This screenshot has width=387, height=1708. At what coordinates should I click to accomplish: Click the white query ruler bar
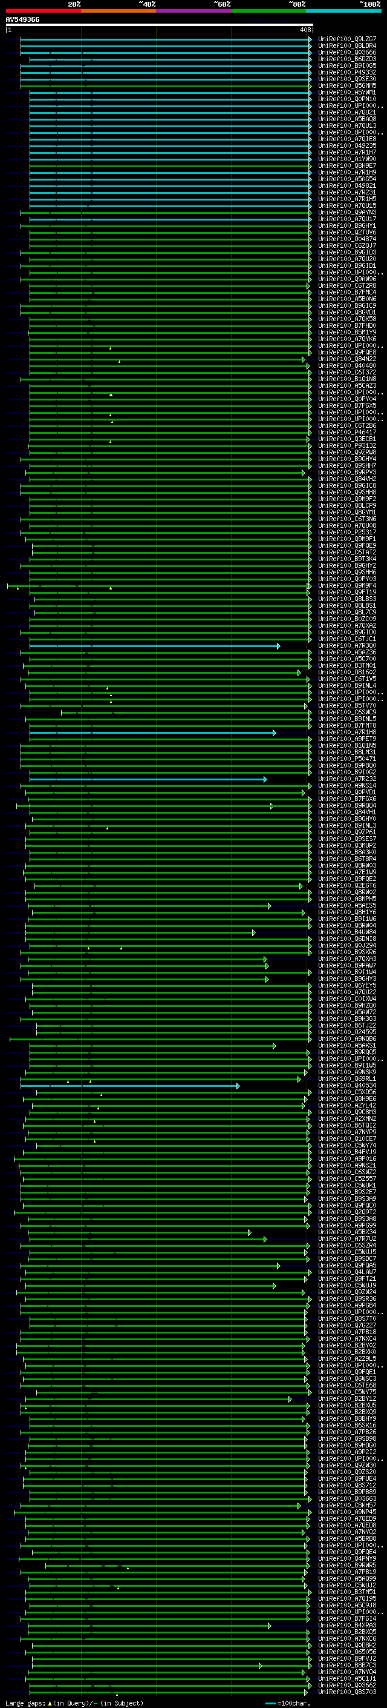pyautogui.click(x=159, y=24)
